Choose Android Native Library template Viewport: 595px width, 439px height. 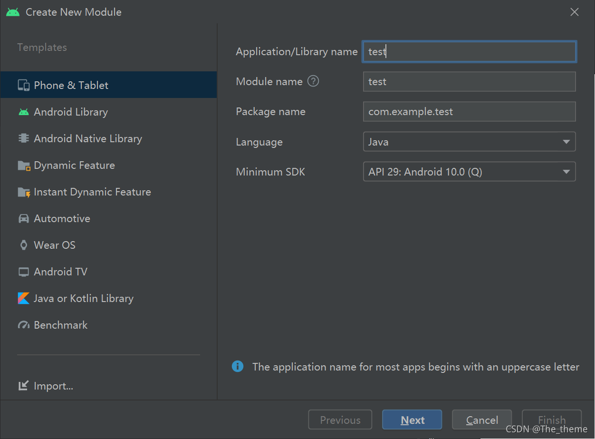point(108,138)
